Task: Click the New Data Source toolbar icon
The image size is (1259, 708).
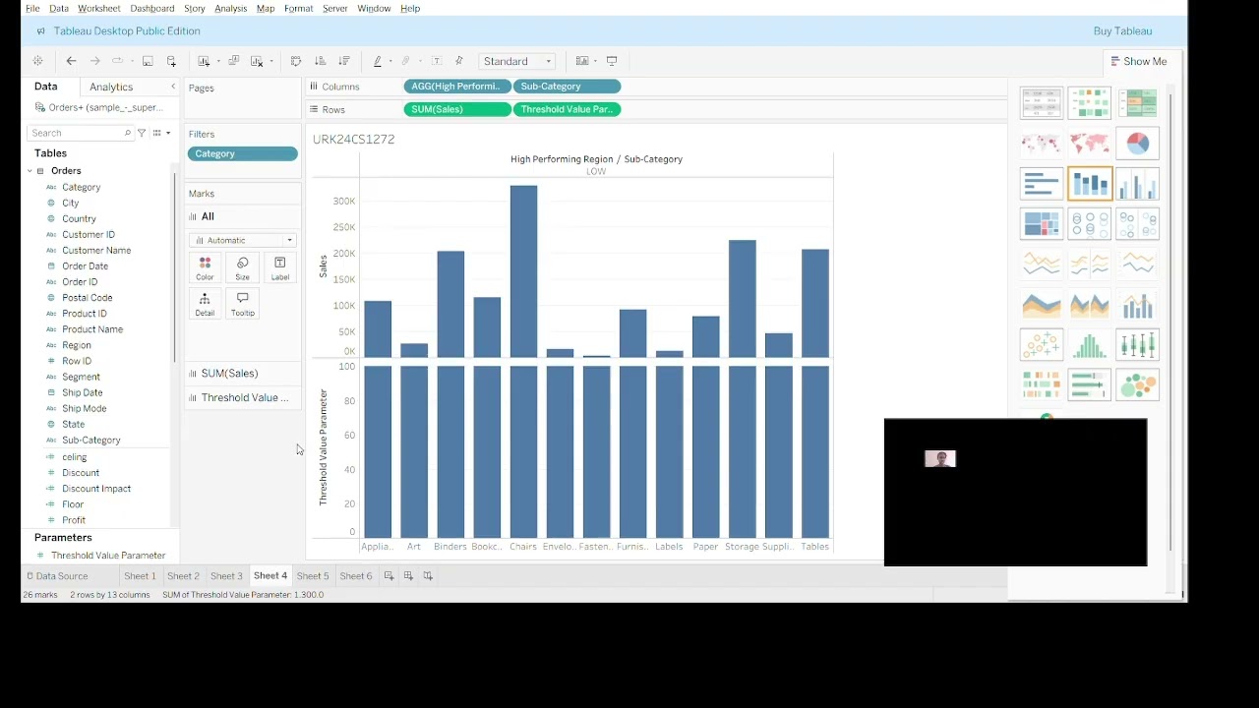Action: pyautogui.click(x=171, y=61)
